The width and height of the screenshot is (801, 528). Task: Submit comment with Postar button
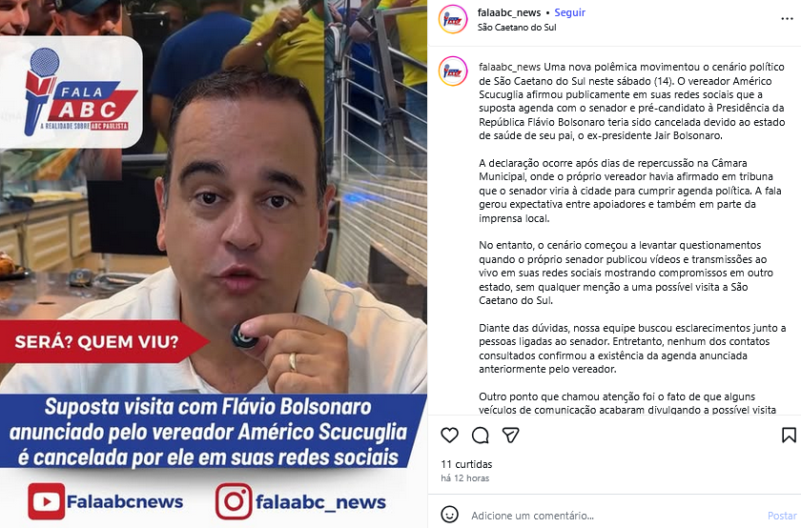pyautogui.click(x=782, y=516)
